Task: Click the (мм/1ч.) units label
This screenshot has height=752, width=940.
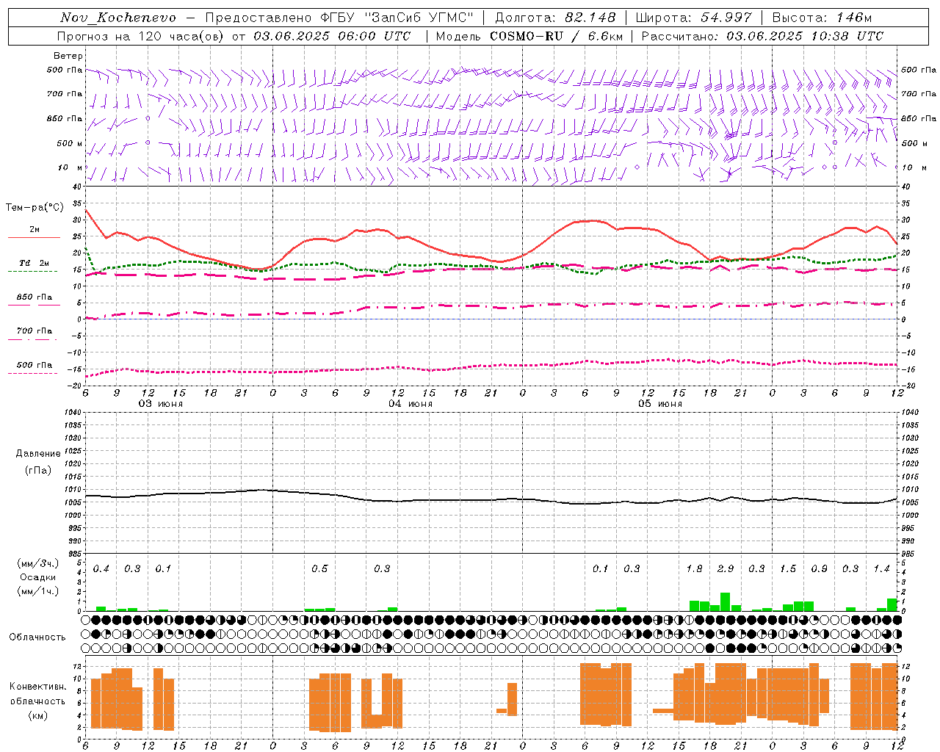Action: point(38,591)
